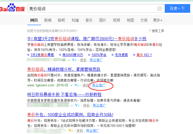Click 评价 under the 炒股教程 result
193x134 pixels.
point(86,105)
